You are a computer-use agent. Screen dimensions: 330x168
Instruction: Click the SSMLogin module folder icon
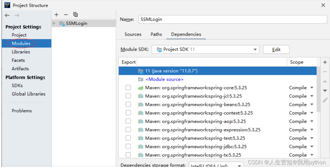(x=62, y=23)
